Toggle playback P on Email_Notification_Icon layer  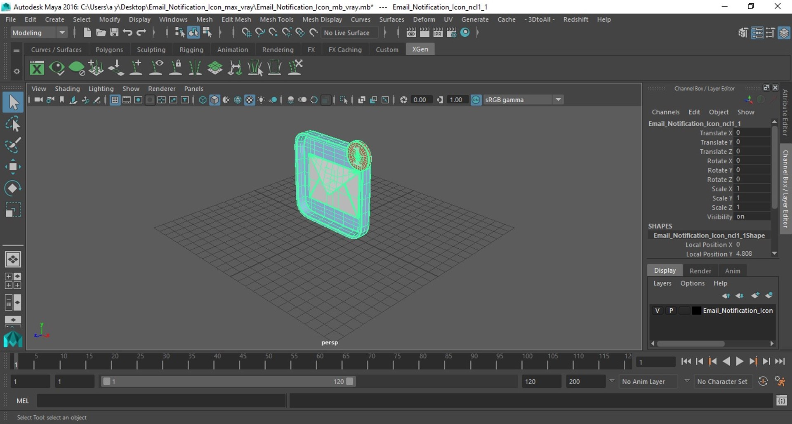(x=671, y=311)
